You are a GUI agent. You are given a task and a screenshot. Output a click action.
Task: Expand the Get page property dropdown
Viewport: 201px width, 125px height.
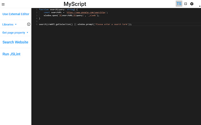coord(15,32)
